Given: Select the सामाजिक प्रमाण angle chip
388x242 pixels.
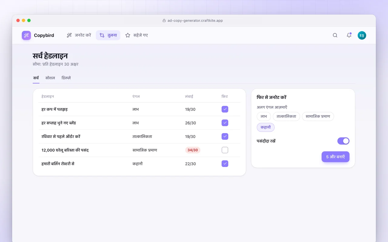Looking at the screenshot, I should (x=318, y=116).
